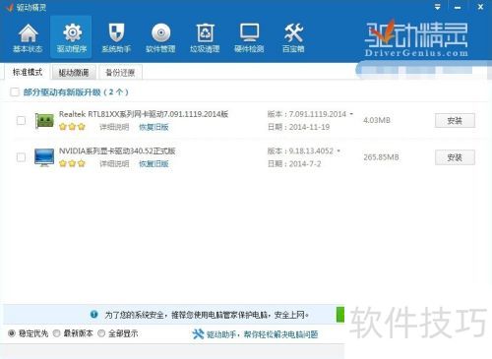The height and width of the screenshot is (359, 492).
Task: Open the title bar menu dropdown icon
Action: [x=437, y=7]
